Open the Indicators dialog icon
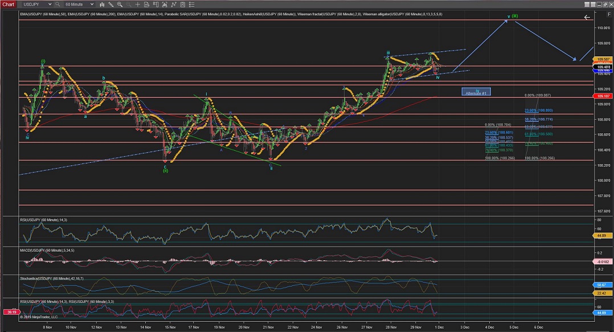 pos(165,4)
